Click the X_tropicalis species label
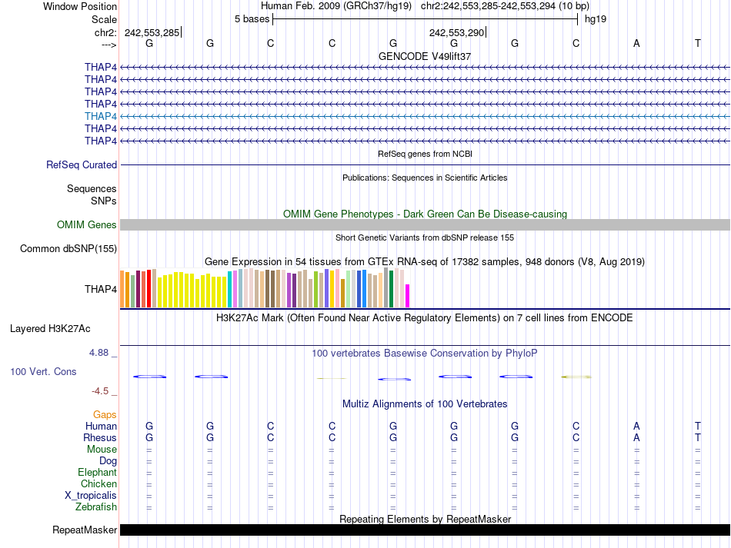This screenshot has height=548, width=731. [x=91, y=496]
